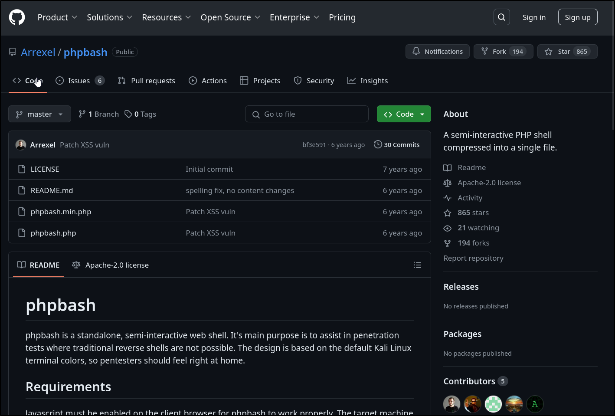Open the search magnifier icon
615x416 pixels.
pos(501,17)
